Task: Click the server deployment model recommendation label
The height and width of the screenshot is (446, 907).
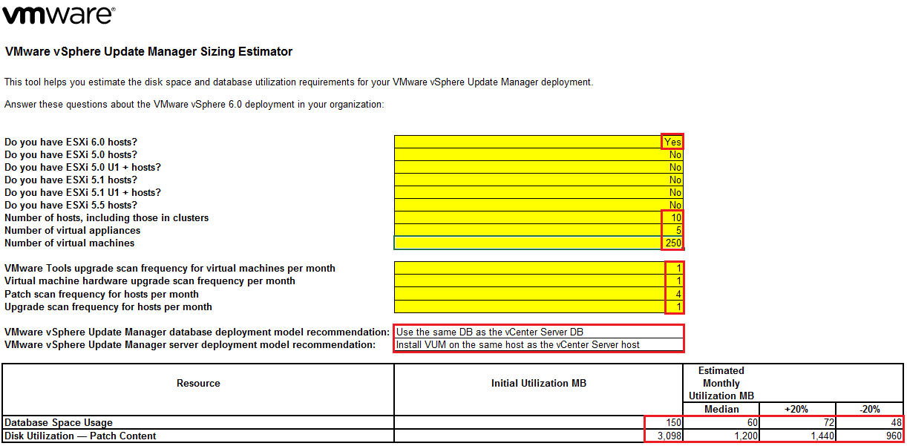Action: coord(190,344)
